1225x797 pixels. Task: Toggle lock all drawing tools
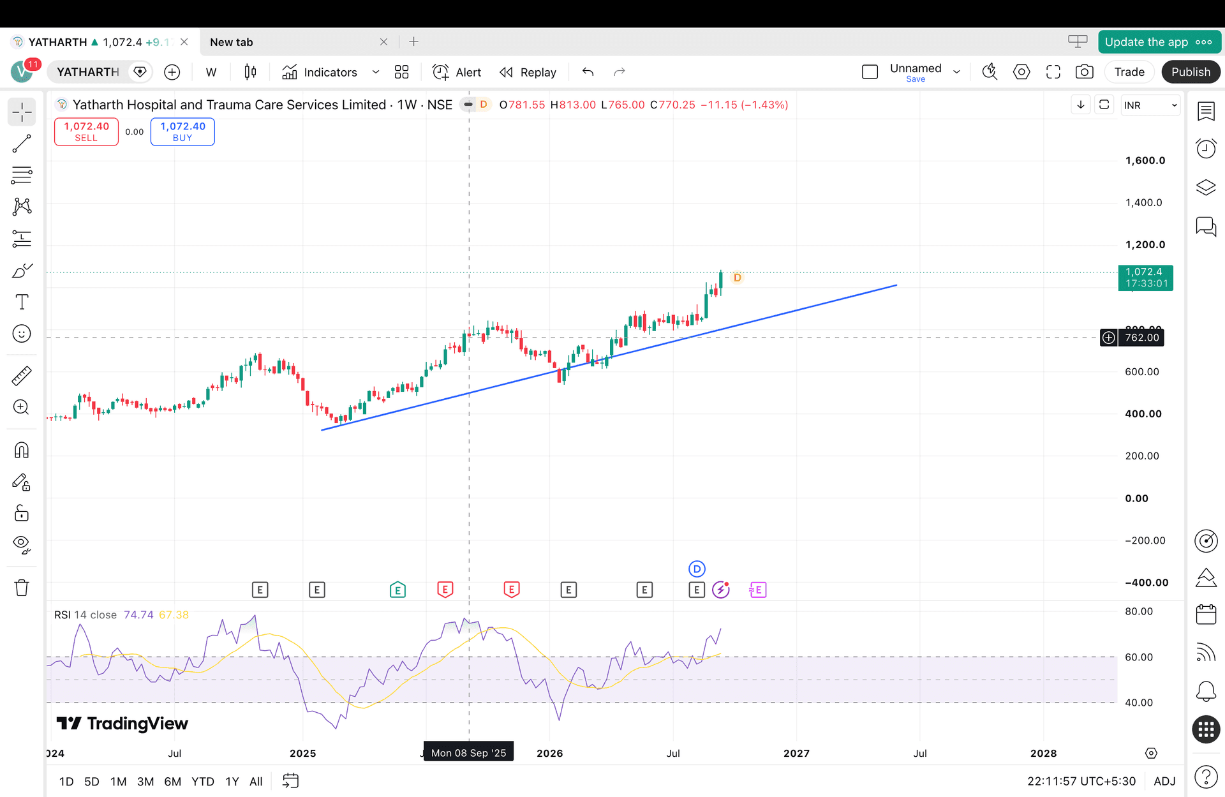22,513
